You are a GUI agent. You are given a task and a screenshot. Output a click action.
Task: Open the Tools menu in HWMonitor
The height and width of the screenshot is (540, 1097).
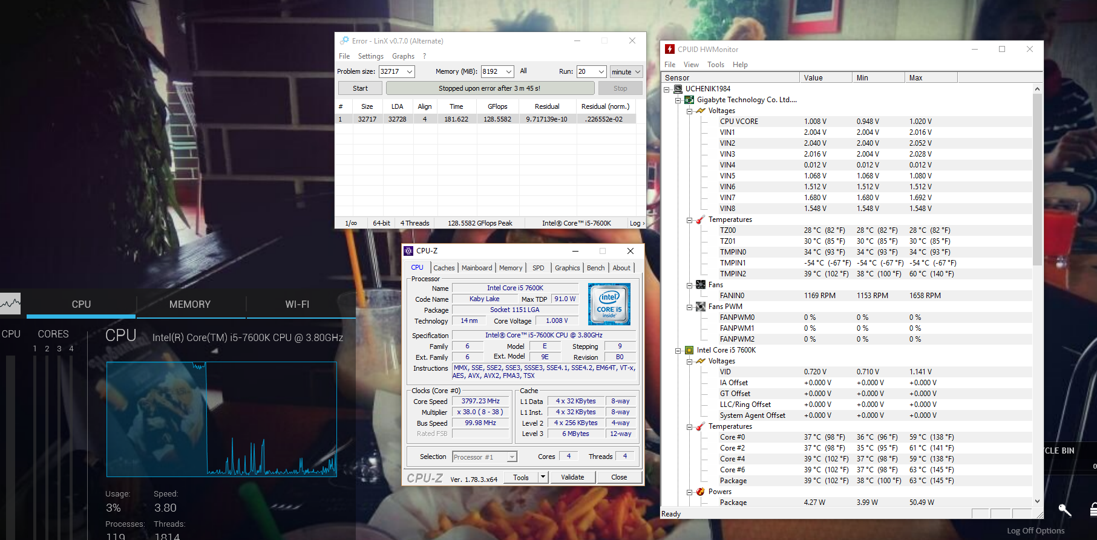pos(716,65)
